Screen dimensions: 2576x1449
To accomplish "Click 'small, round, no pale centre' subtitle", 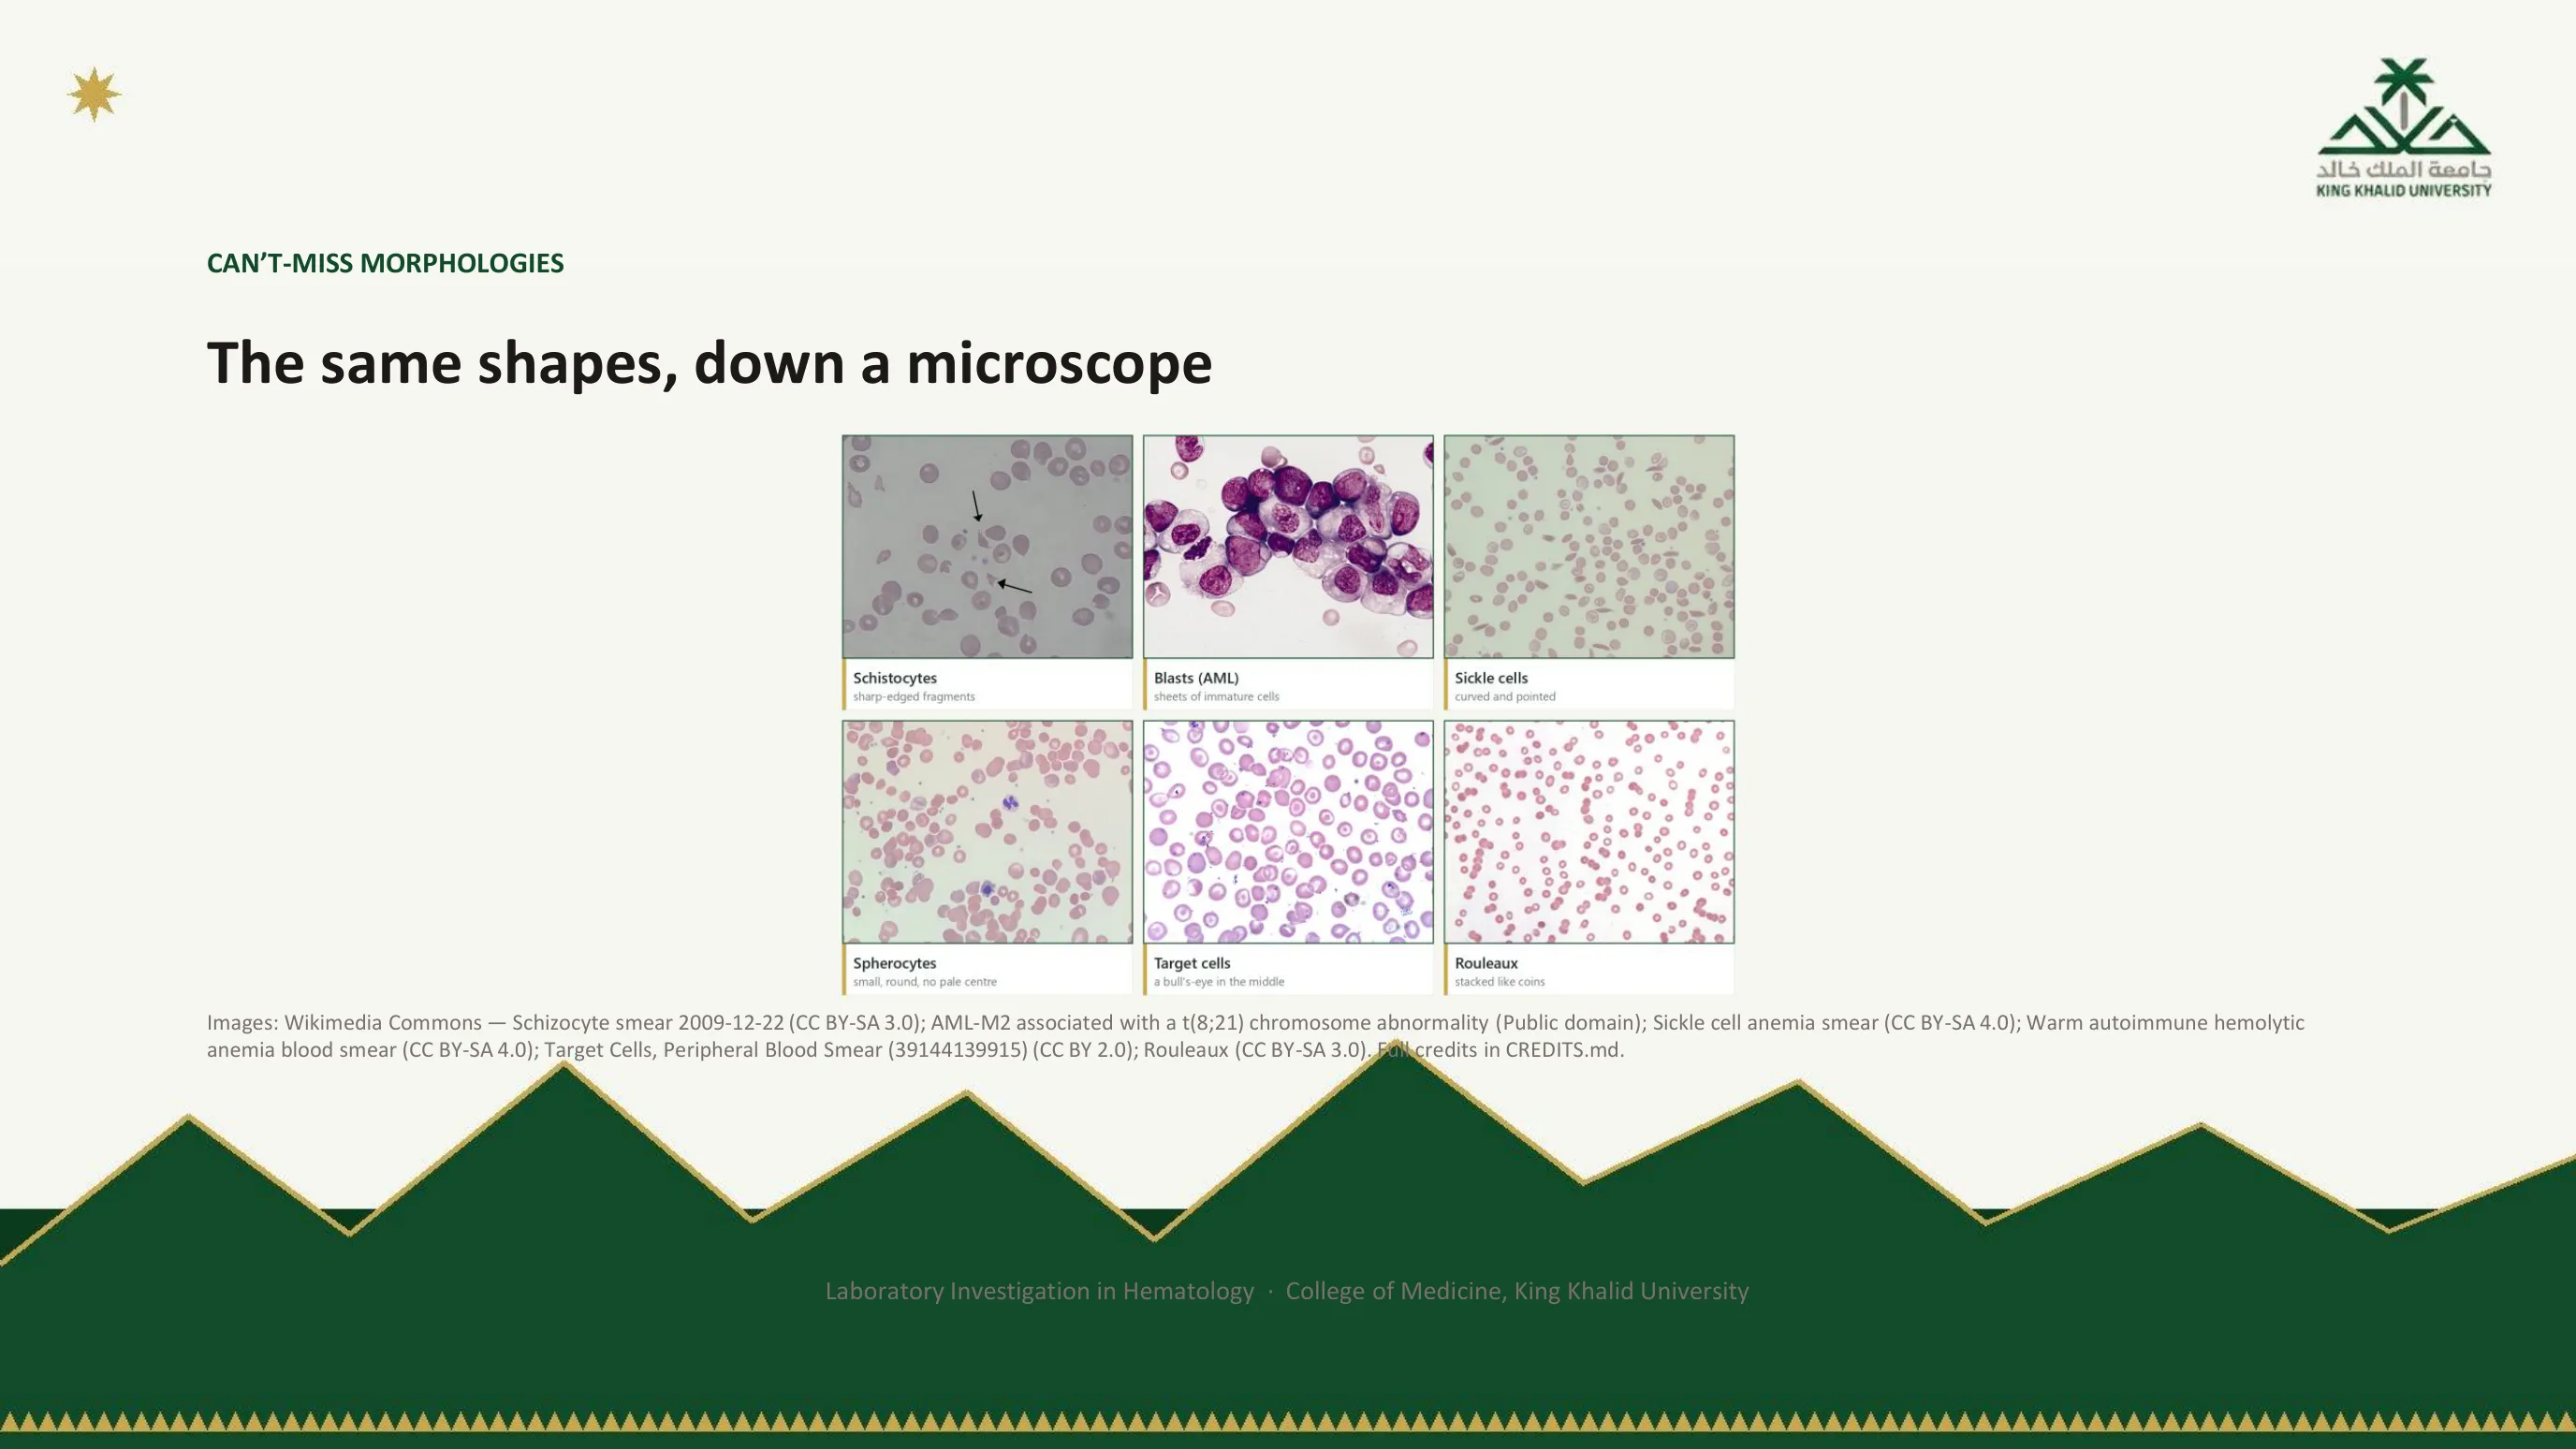I will 925,982.
